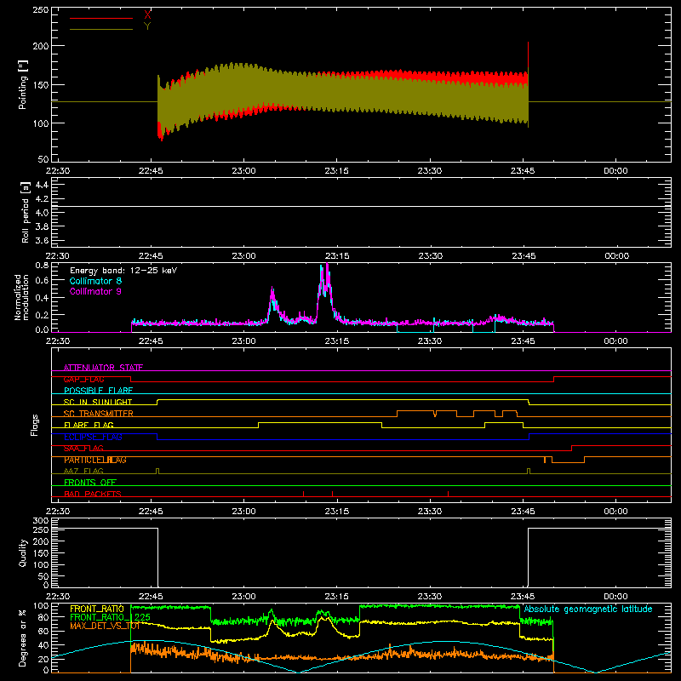The width and height of the screenshot is (681, 681).
Task: Click the 00:00 time label under Quality plot
Action: [615, 597]
